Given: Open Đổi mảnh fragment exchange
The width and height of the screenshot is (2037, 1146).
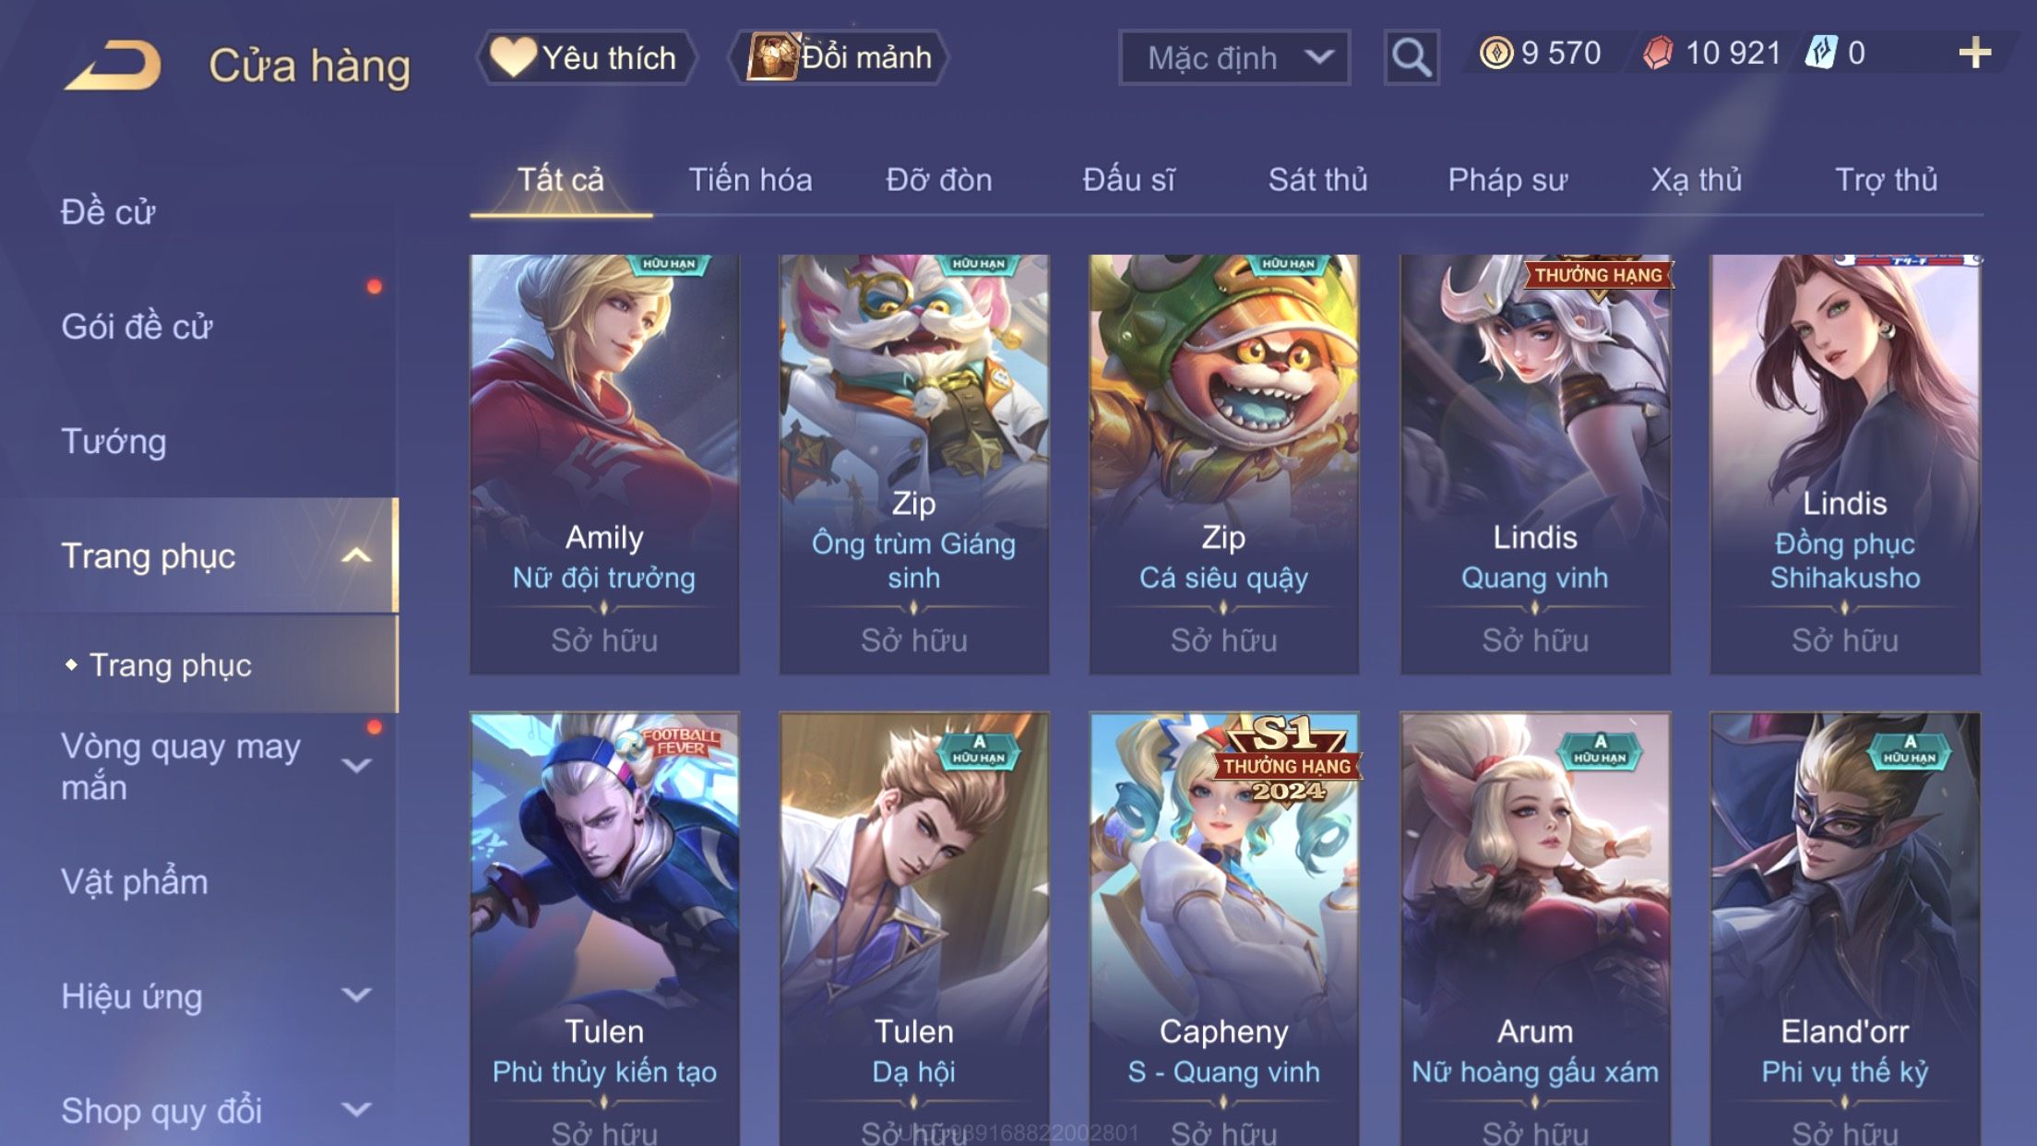Looking at the screenshot, I should (x=839, y=57).
